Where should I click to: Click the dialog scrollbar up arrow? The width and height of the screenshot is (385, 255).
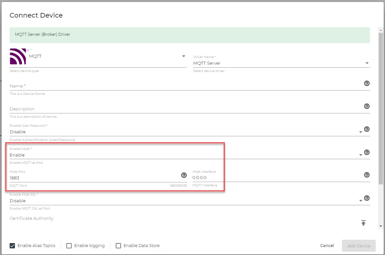point(381,31)
